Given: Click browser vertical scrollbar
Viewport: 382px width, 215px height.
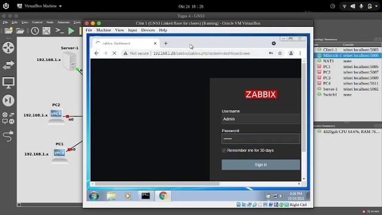Looking at the screenshot, I should 304,107.
